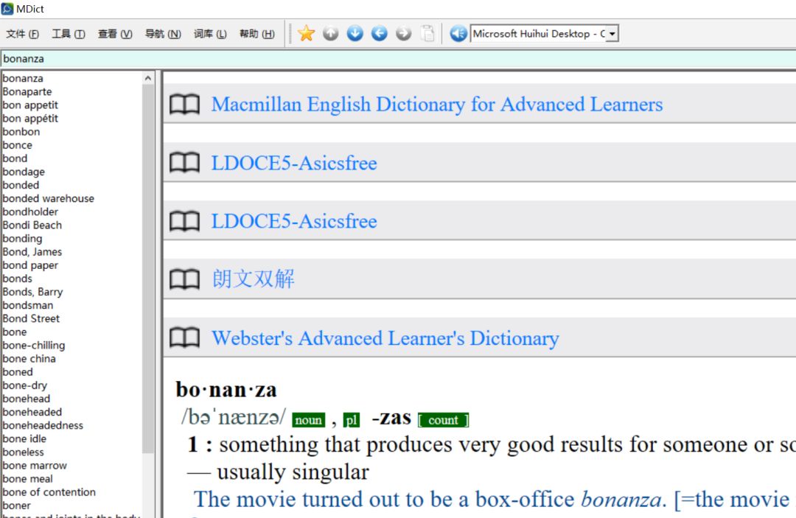Click the favorites star icon
796x518 pixels.
tap(306, 33)
